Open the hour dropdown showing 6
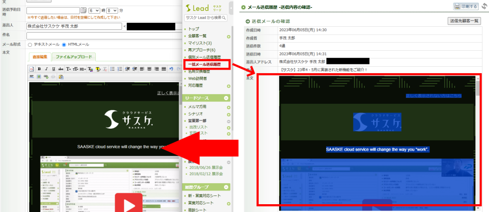The image size is (489, 212). (x=93, y=10)
